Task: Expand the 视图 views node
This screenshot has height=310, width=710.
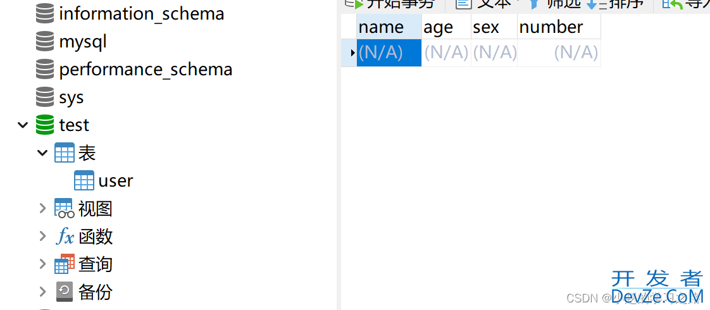Action: tap(42, 208)
